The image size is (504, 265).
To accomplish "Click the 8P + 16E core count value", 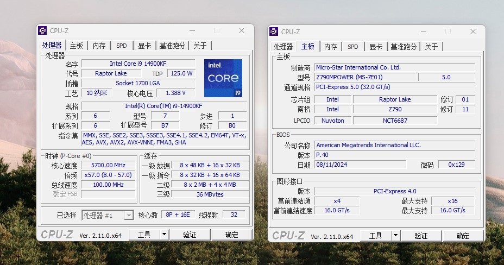I will 178,214.
